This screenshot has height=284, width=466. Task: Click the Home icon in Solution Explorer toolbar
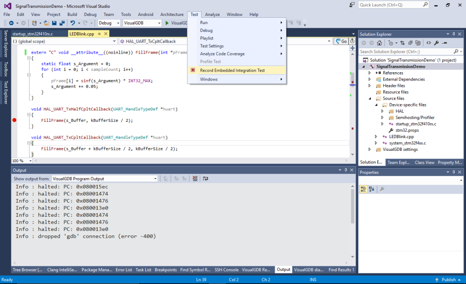coord(380,43)
